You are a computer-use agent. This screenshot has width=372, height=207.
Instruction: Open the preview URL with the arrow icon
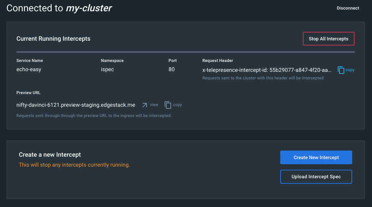144,105
